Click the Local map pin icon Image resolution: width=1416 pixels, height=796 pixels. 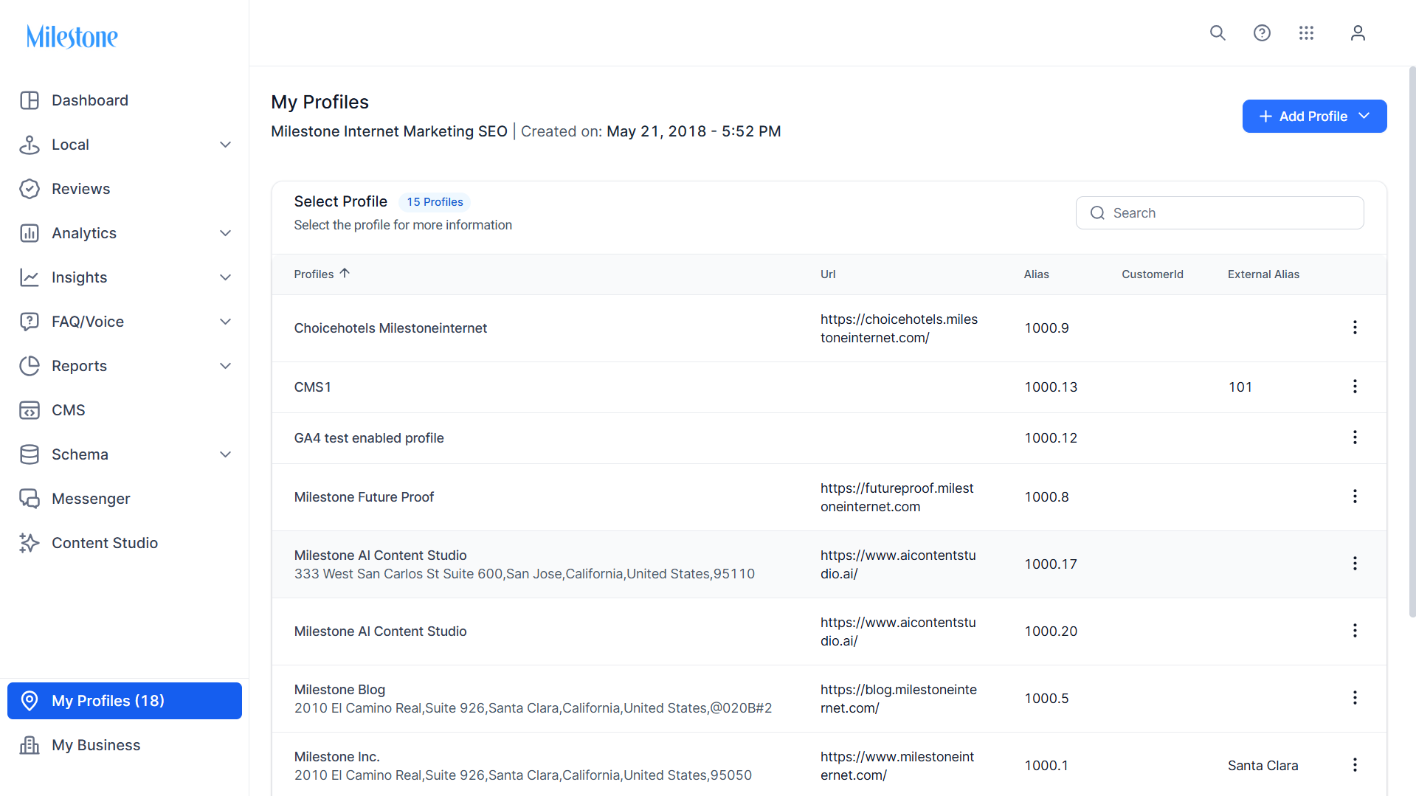(30, 145)
